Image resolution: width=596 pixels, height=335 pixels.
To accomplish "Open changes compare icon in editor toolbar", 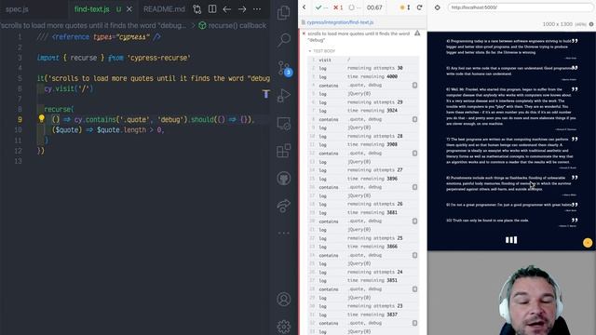I will 196,9.
